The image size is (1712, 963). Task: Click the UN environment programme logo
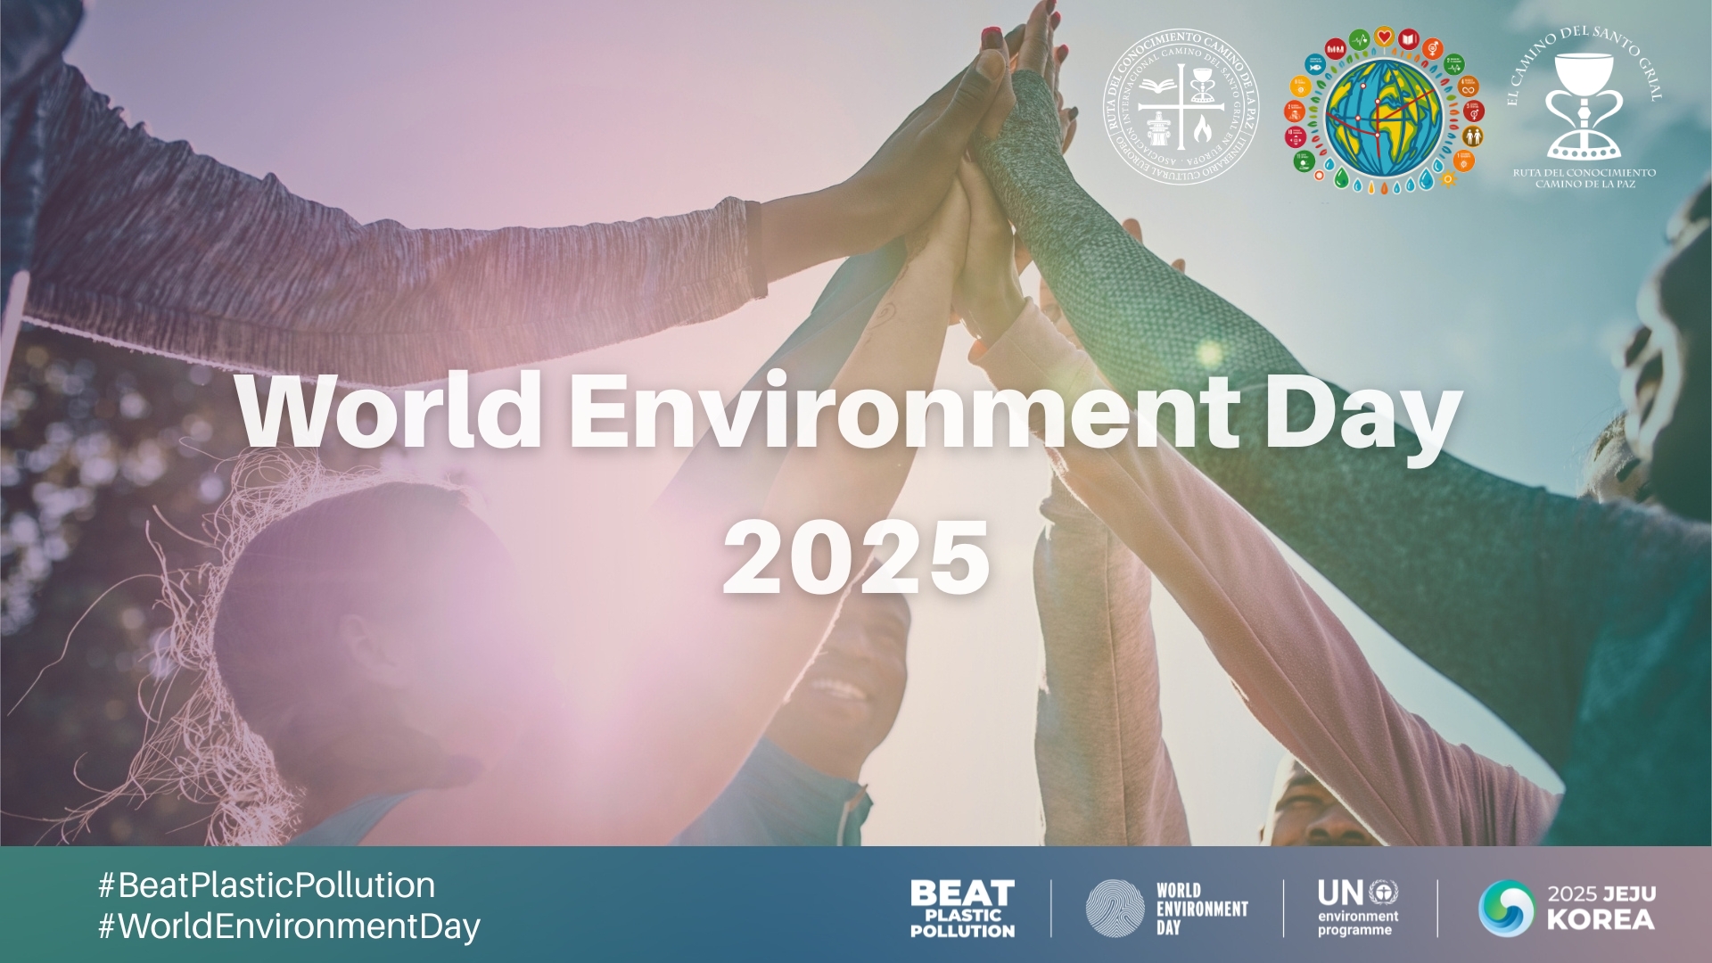pyautogui.click(x=1358, y=908)
